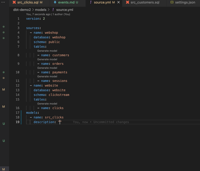Click 'name: webshop' on line 4
This screenshot has width=200, height=171.
tap(46, 33)
